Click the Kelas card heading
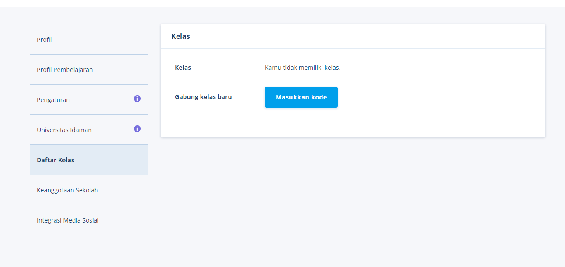The width and height of the screenshot is (565, 267). (180, 36)
